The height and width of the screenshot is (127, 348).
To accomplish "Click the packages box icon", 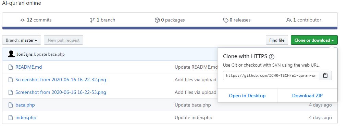I will [x=157, y=20].
